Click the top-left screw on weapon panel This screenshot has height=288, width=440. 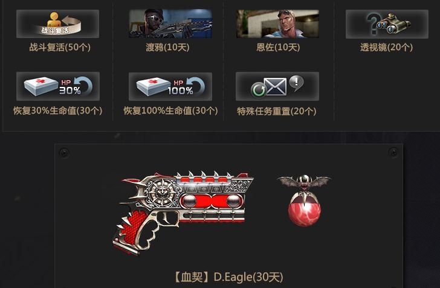click(x=64, y=153)
